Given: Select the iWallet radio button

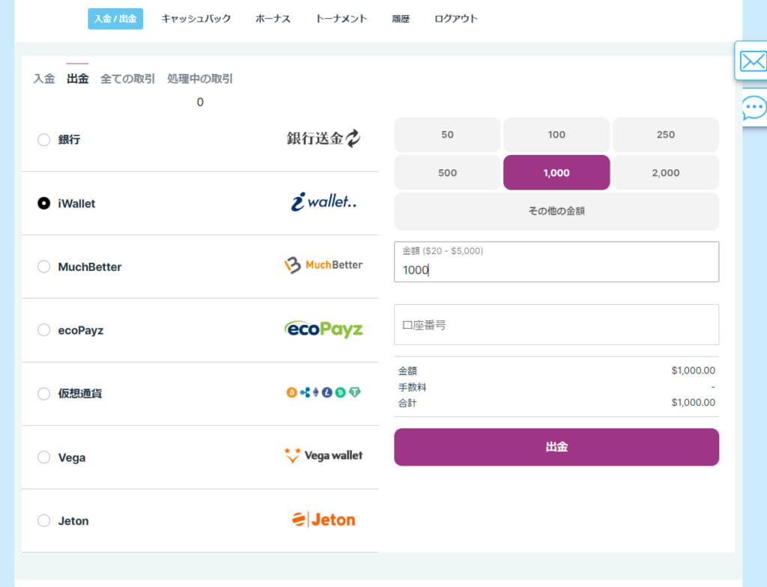Looking at the screenshot, I should pyautogui.click(x=44, y=203).
